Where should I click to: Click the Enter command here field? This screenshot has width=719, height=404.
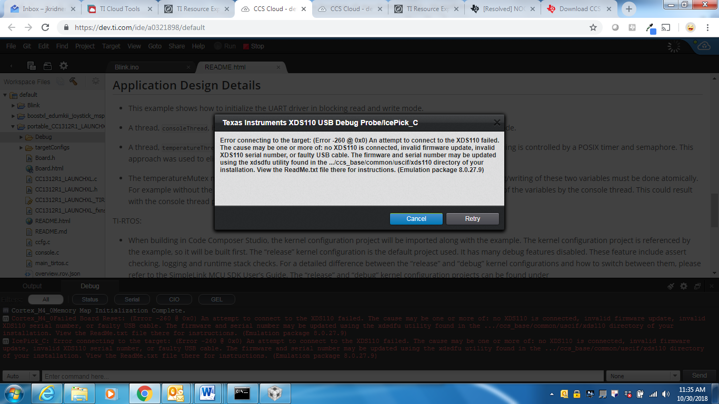[x=323, y=376]
